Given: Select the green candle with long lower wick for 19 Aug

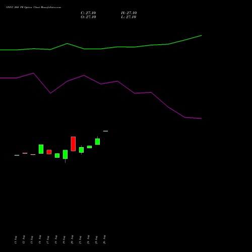Looking at the screenshot, I should point(65,154).
